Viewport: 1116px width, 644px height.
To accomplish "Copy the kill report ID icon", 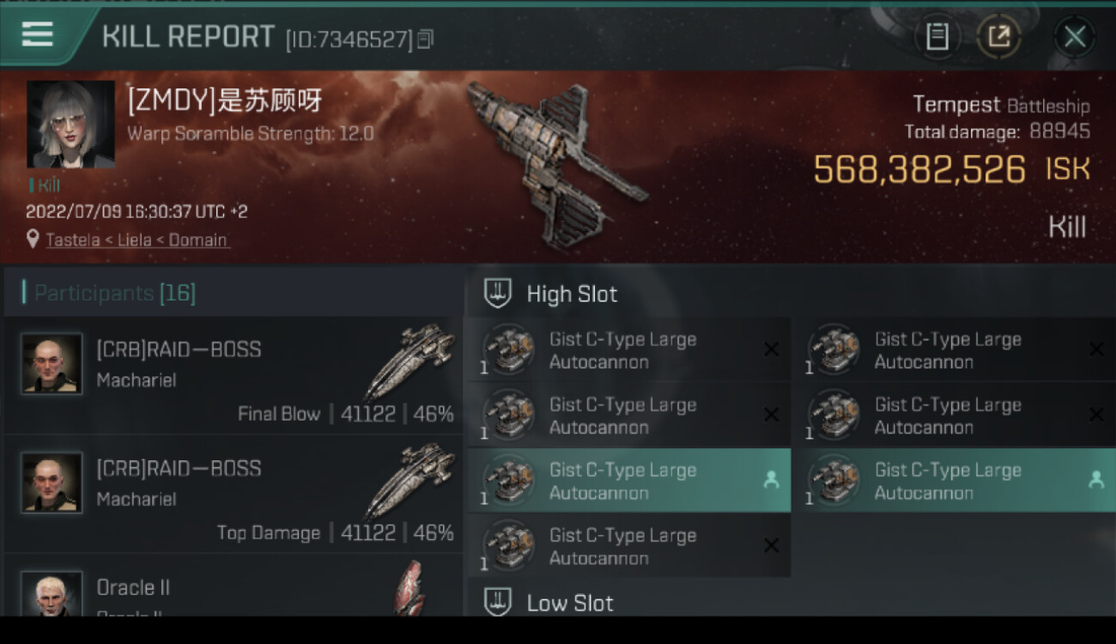I will (x=425, y=39).
